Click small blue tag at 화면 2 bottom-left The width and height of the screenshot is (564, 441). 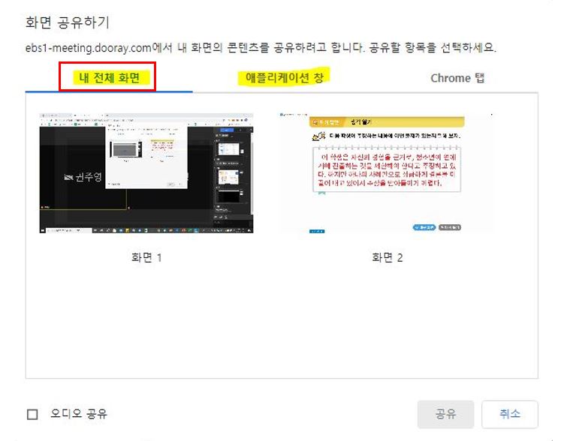point(317,232)
